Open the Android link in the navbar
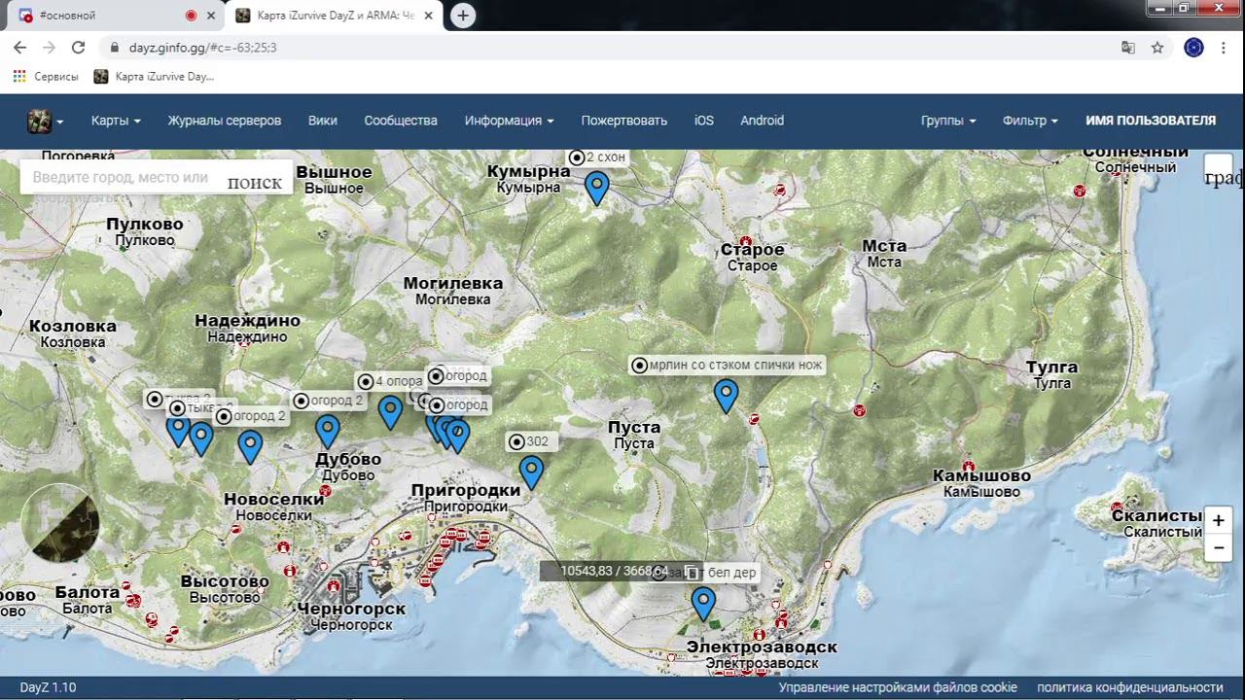Image resolution: width=1245 pixels, height=700 pixels. 762,121
